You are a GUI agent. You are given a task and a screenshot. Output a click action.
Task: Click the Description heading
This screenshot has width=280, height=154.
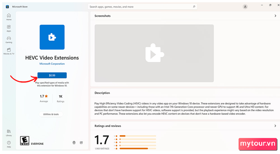point(102,93)
